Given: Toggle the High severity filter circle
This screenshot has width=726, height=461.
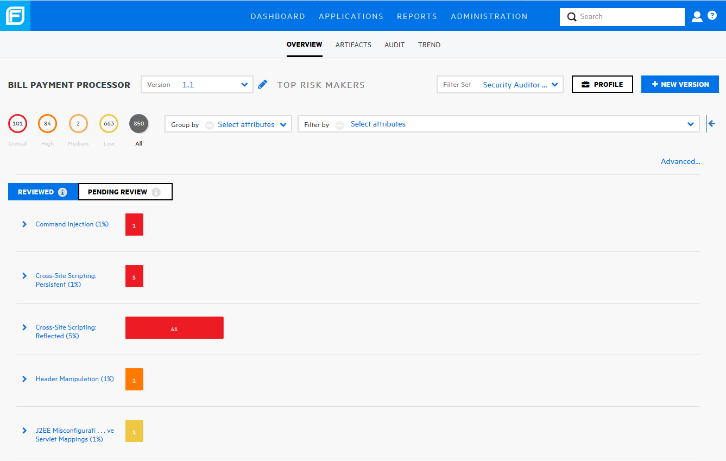Looking at the screenshot, I should [x=47, y=123].
